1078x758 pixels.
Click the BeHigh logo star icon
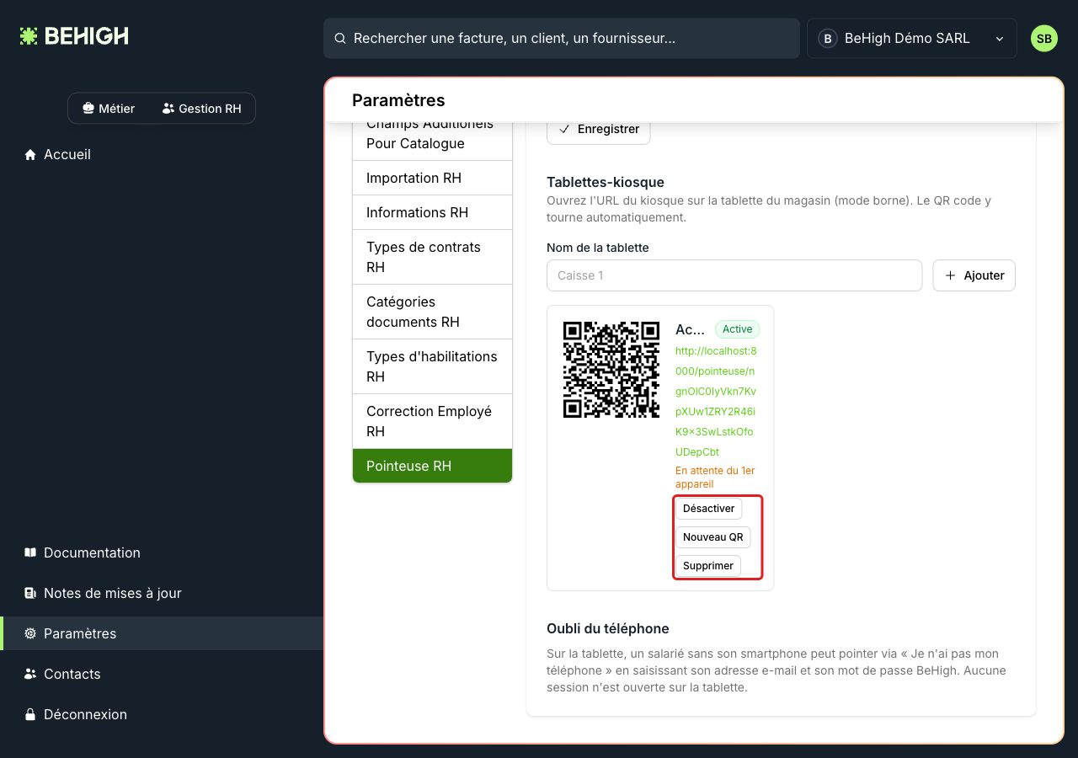29,36
